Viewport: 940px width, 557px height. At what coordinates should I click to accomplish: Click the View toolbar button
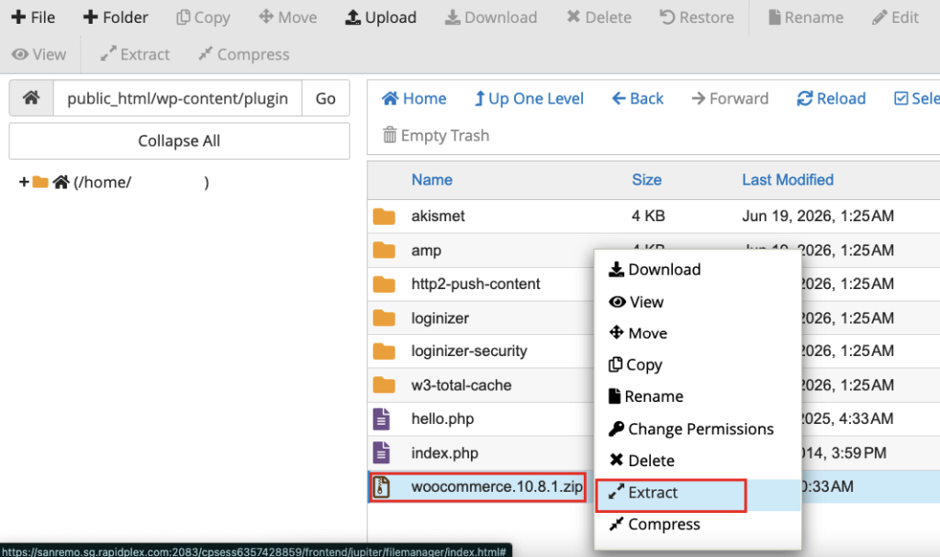39,54
